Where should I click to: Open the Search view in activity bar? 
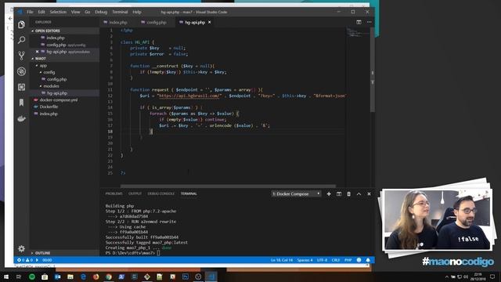(x=21, y=40)
